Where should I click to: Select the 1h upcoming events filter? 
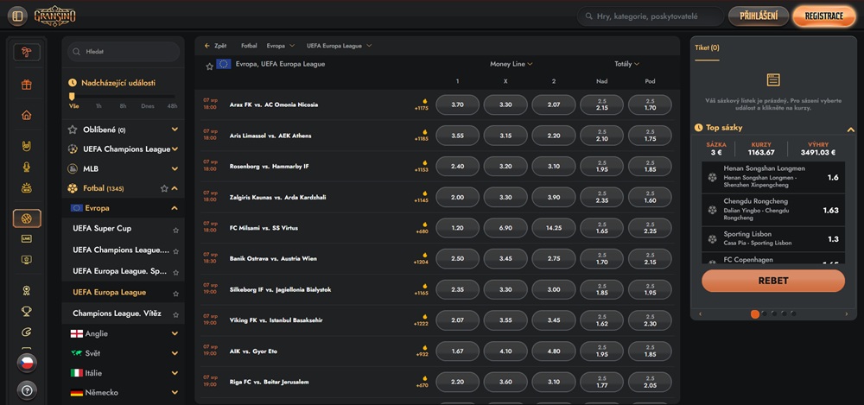[98, 105]
